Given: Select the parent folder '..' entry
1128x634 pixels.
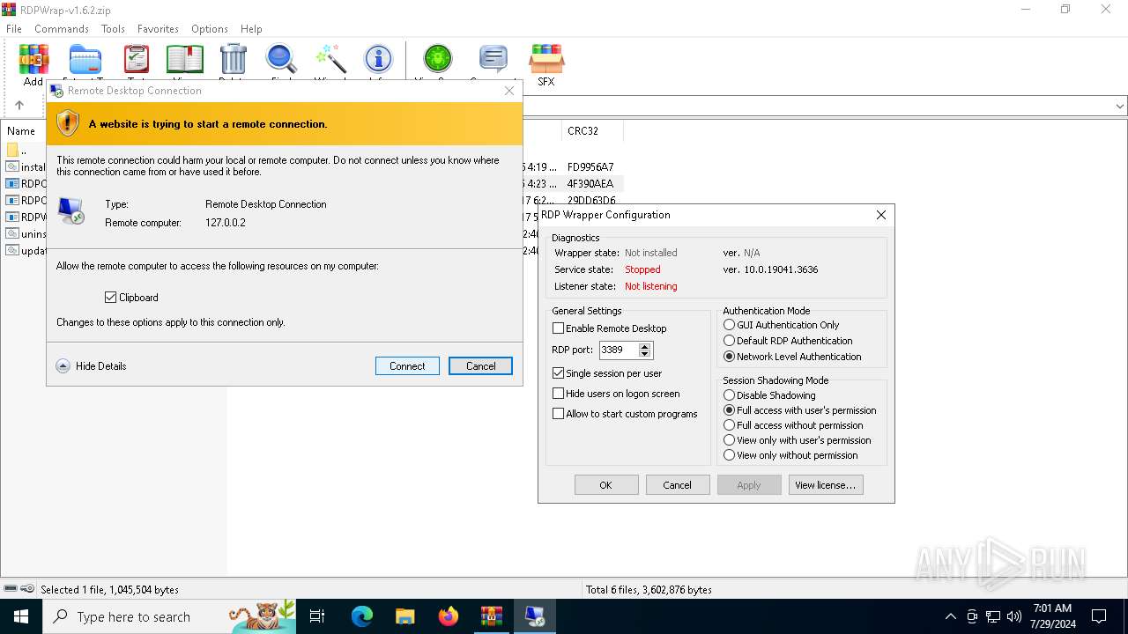Looking at the screenshot, I should (24, 150).
